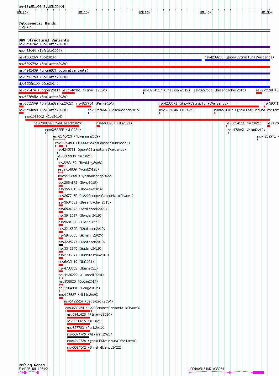This screenshot has width=279, height=376.
Task: Click nsv3205747 (Chaisson2019) label
Action: click(x=82, y=242)
